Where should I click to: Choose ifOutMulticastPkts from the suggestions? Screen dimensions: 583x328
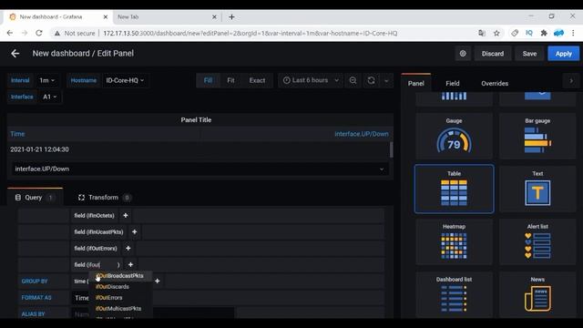pyautogui.click(x=118, y=308)
